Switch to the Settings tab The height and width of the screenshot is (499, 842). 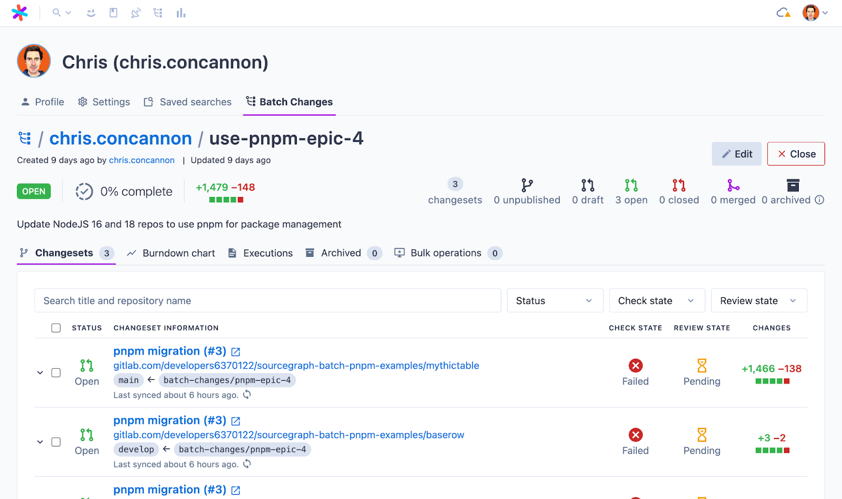(104, 102)
